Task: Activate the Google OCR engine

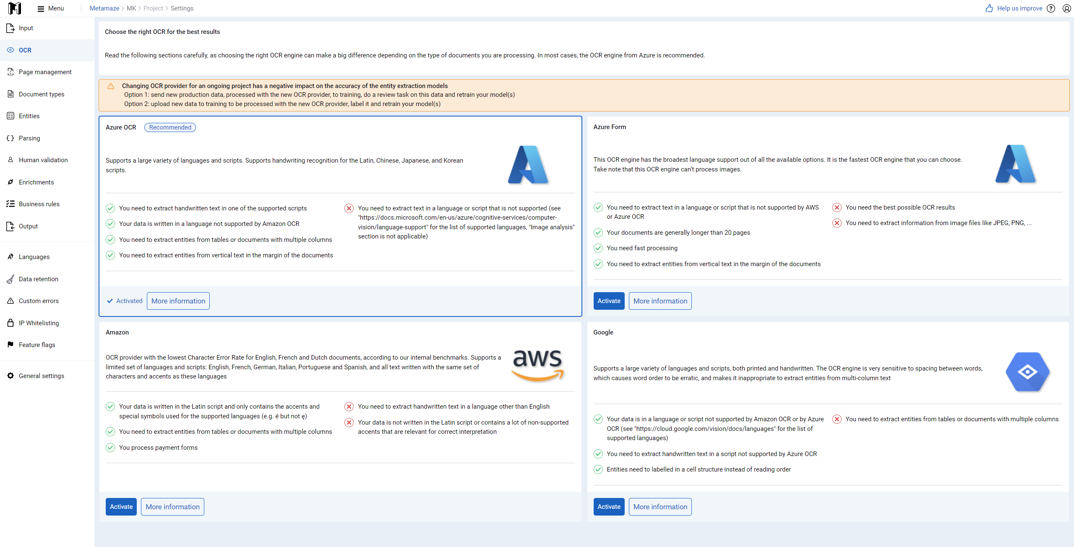Action: pyautogui.click(x=609, y=507)
